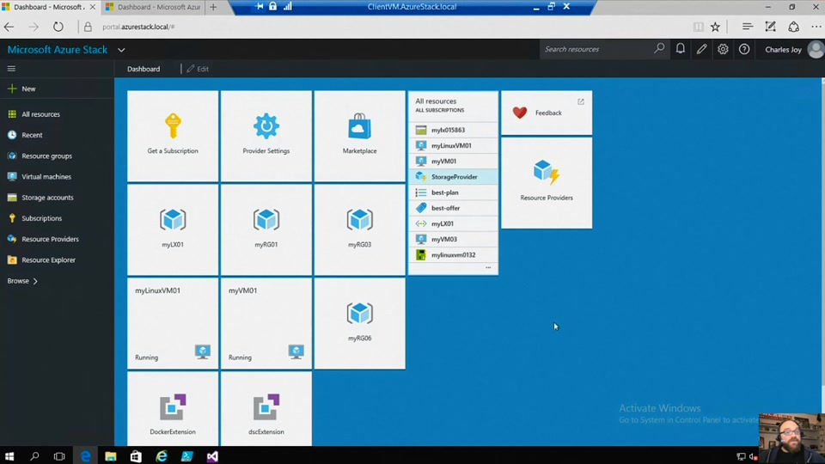Open the Resource Providers dashboard tile

click(547, 182)
